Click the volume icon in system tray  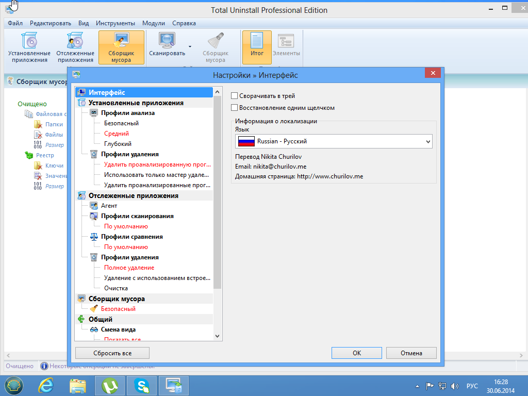pyautogui.click(x=455, y=386)
